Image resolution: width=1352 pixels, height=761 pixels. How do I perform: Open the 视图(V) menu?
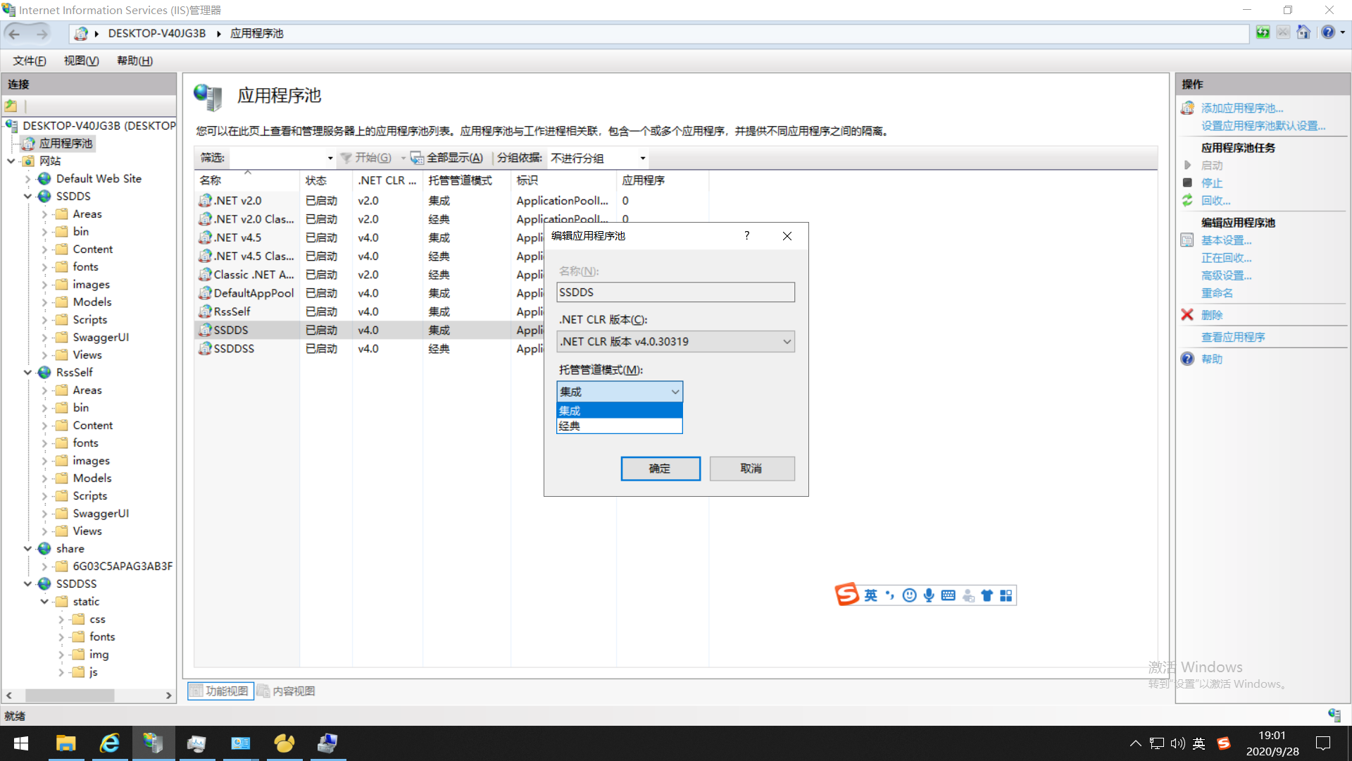click(81, 61)
